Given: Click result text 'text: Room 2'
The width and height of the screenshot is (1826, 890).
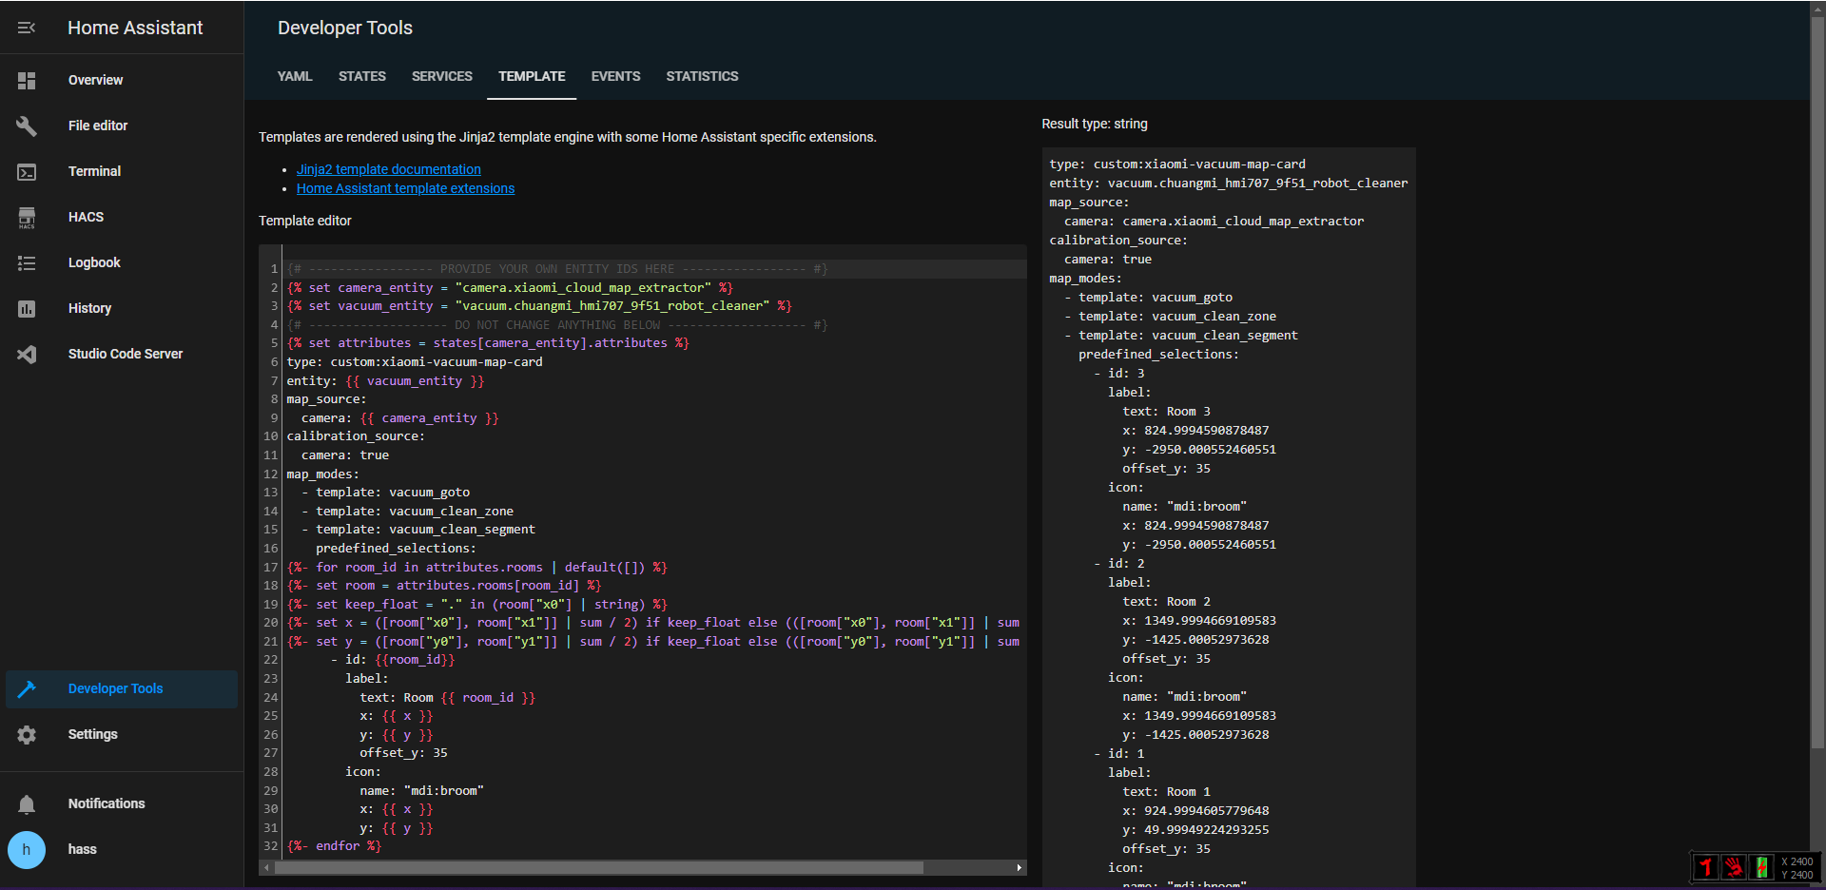Looking at the screenshot, I should pyautogui.click(x=1166, y=602).
